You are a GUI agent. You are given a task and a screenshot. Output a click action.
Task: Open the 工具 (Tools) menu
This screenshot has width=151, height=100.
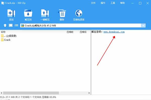pos(113,3)
